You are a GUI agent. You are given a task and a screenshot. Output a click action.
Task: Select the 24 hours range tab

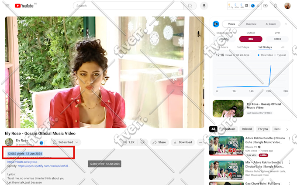pos(223,47)
